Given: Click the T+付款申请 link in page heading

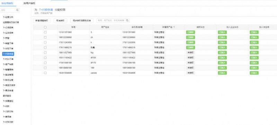Looking at the screenshot, I should 46,10.
